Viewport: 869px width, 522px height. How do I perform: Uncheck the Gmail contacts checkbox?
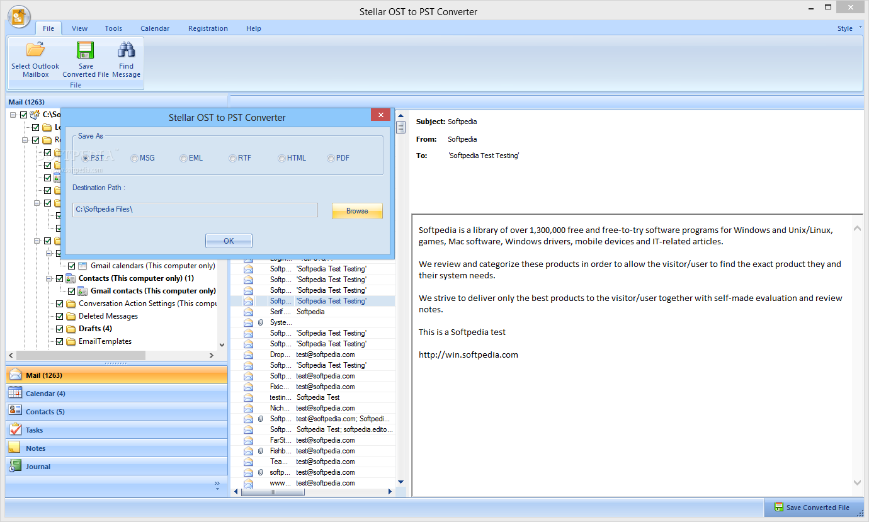tap(71, 291)
